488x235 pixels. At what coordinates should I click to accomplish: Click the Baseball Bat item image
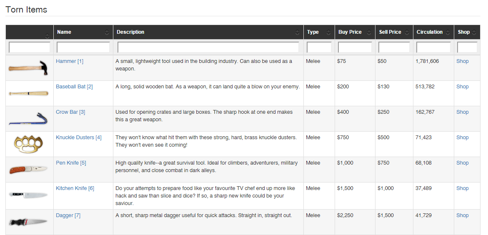(29, 93)
